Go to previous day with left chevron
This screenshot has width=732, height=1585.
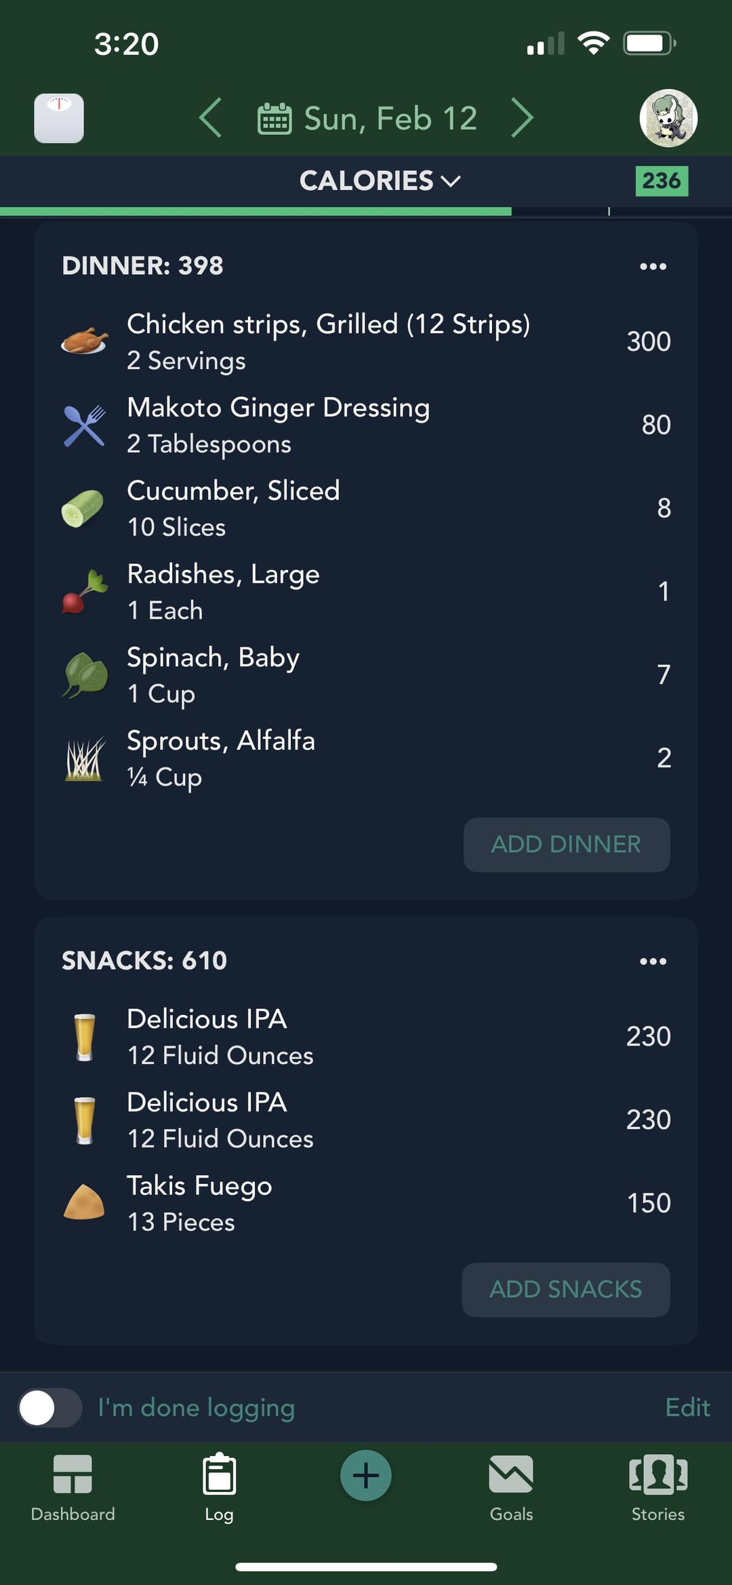pyautogui.click(x=211, y=118)
